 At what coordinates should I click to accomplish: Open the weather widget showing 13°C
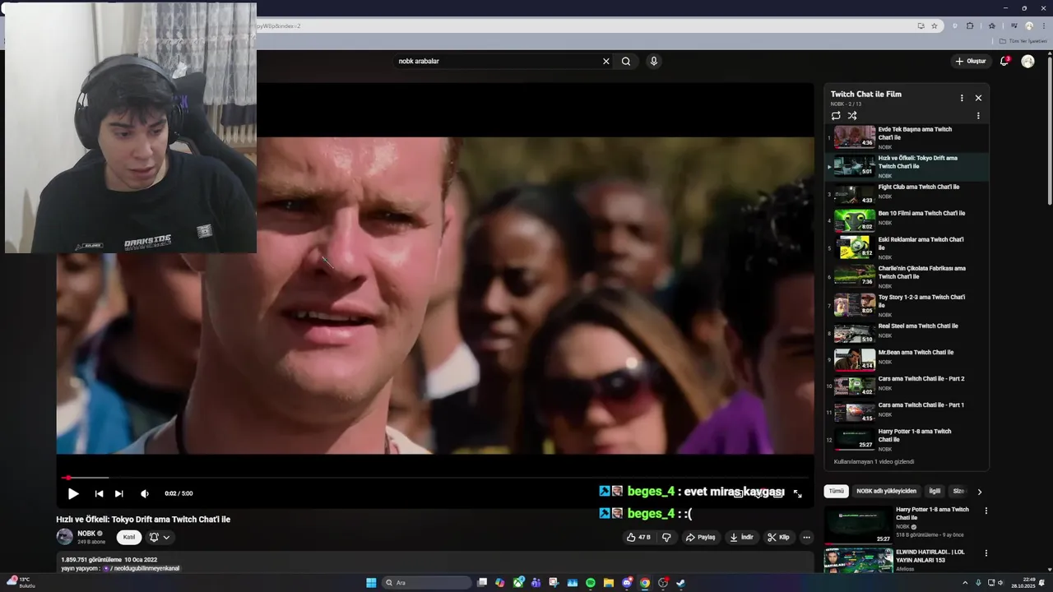21,582
